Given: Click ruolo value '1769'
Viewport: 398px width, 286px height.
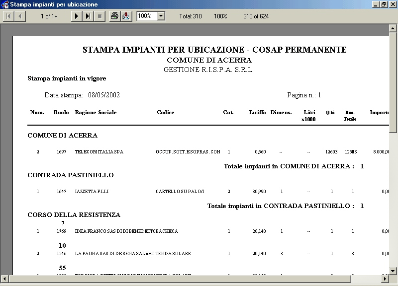Looking at the screenshot, I should point(61,231).
